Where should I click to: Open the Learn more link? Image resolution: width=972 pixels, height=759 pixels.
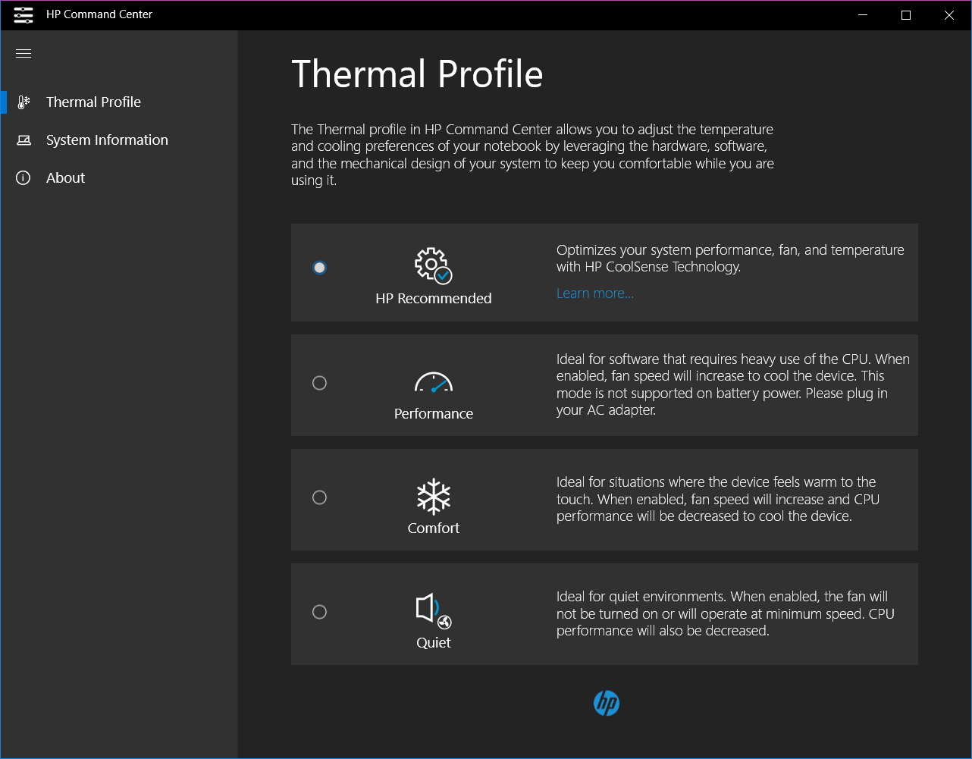click(594, 293)
